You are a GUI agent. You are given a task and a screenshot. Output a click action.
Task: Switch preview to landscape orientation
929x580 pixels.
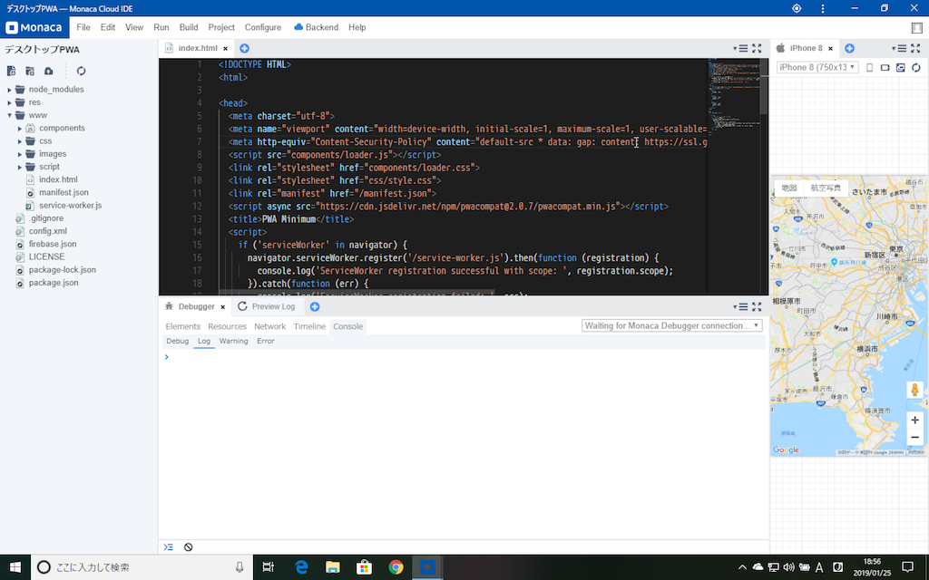coord(885,67)
